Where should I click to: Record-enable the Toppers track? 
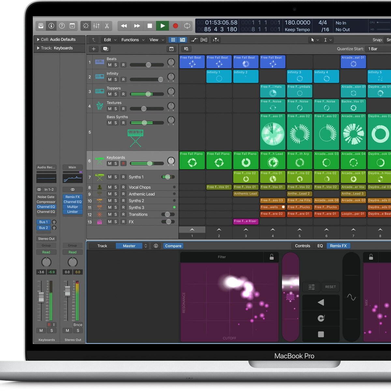click(x=123, y=94)
